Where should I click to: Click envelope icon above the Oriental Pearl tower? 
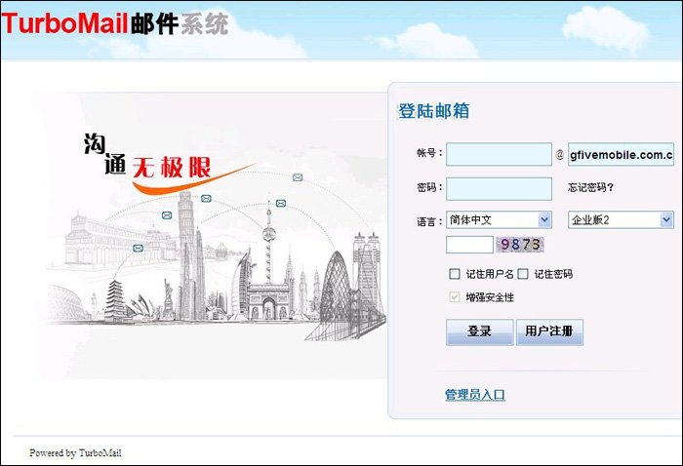click(x=280, y=203)
